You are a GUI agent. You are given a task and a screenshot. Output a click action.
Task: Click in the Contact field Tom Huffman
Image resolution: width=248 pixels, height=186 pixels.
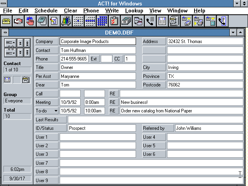coord(98,50)
